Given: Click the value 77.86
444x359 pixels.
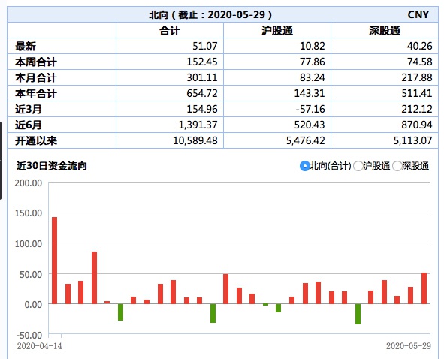Looking at the screenshot, I should (313, 62).
